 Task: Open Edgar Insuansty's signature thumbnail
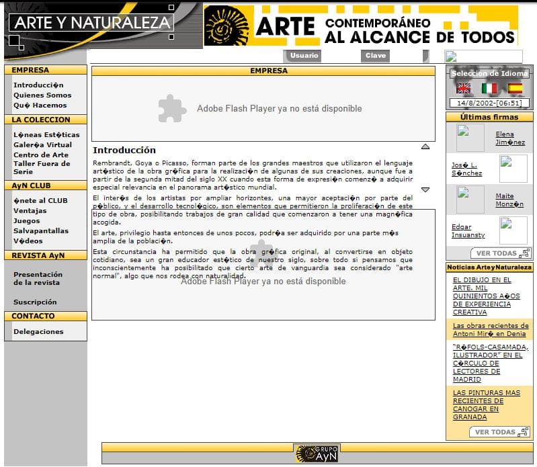513,230
